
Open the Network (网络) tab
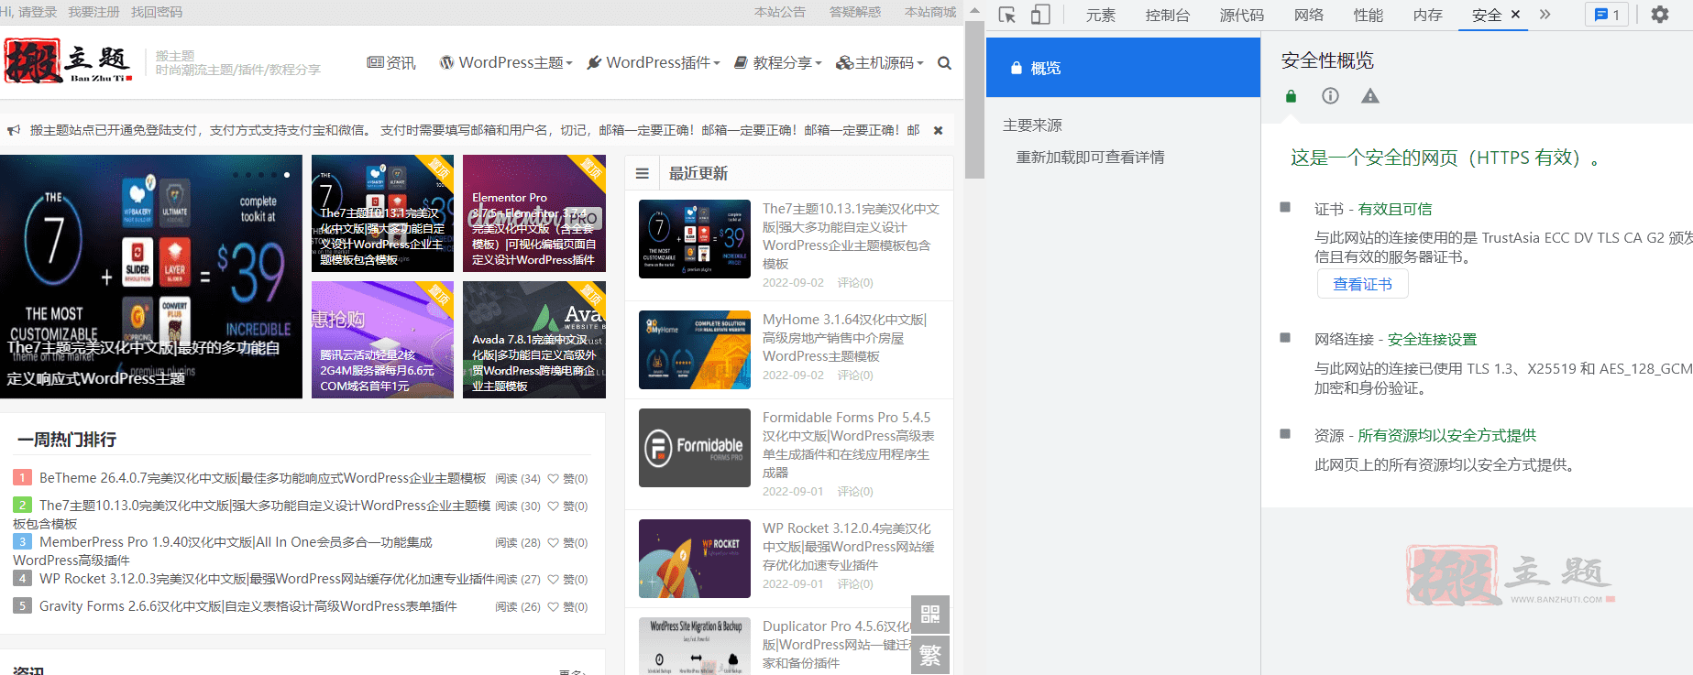click(1308, 15)
